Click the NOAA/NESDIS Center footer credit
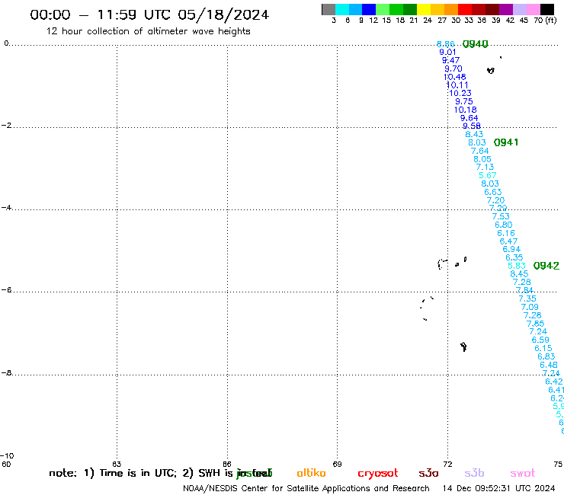 click(x=306, y=488)
